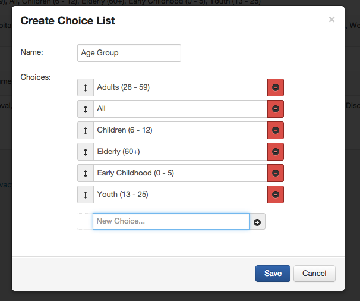This screenshot has height=301, width=360.
Task: Cancel creating the choice list
Action: click(314, 274)
